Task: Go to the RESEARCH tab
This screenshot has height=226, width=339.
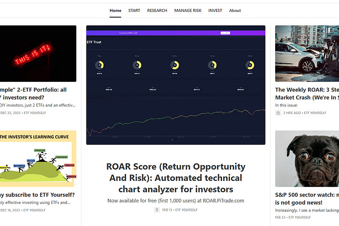Action: (157, 10)
